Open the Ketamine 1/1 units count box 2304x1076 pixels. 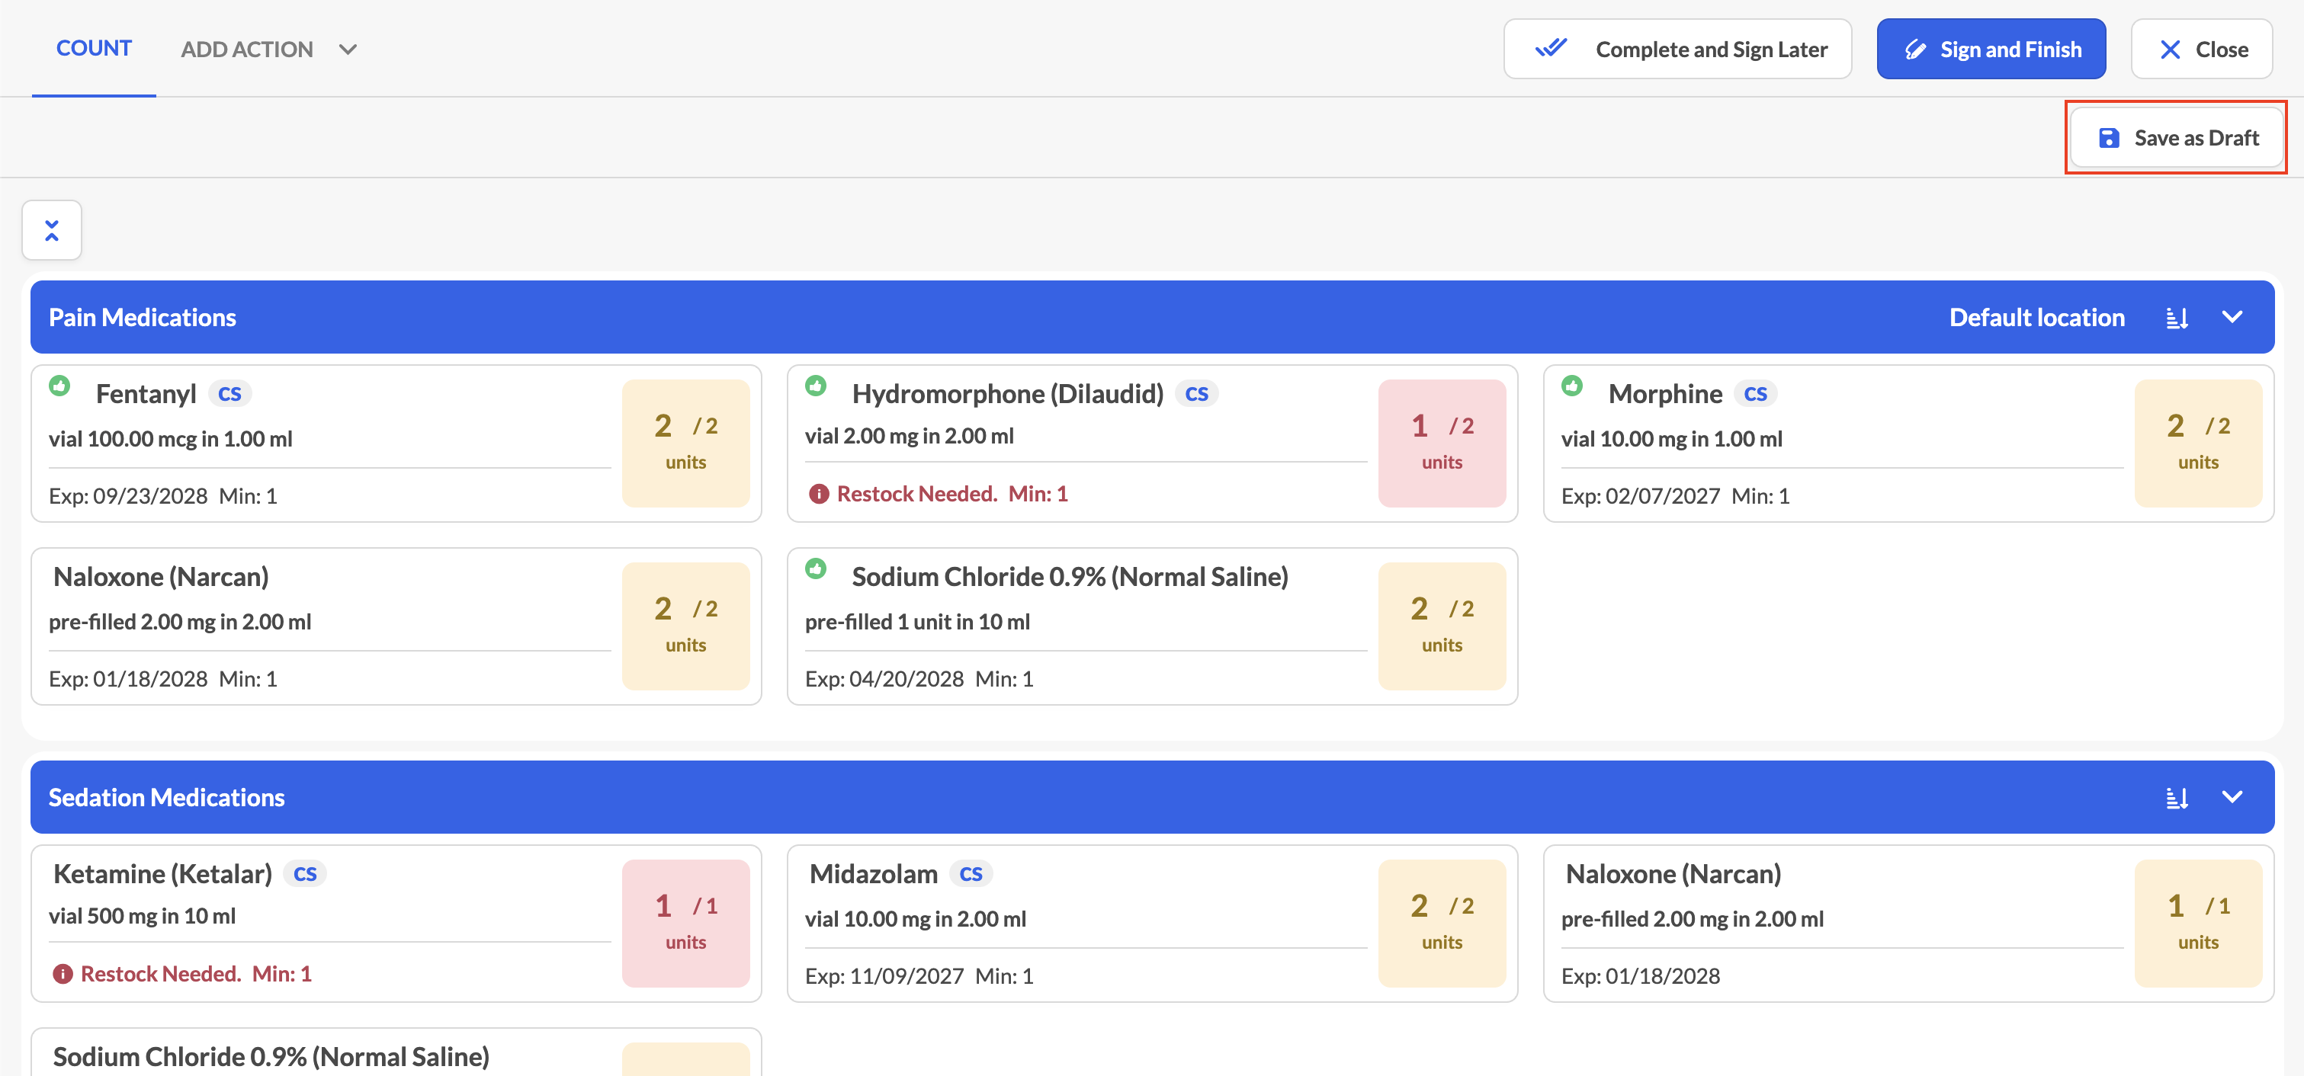pyautogui.click(x=686, y=923)
